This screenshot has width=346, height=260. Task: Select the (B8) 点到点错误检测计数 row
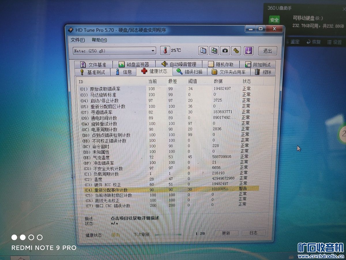[166, 135]
